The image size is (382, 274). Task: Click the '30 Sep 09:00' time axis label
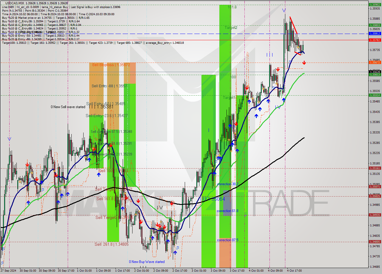coord(47,271)
